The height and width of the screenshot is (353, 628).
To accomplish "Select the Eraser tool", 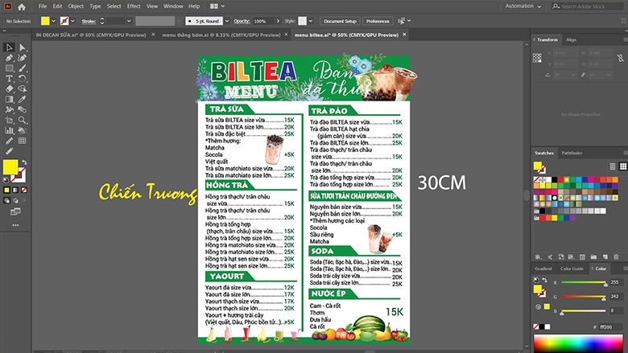I will click(9, 88).
